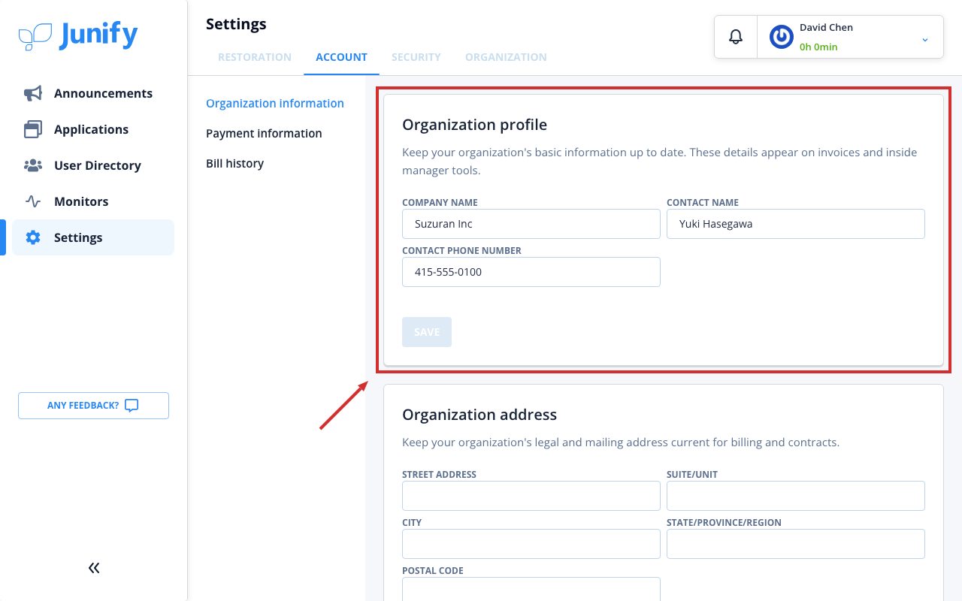The height and width of the screenshot is (601, 962).
Task: Edit the Contact Phone Number field
Action: pos(531,272)
